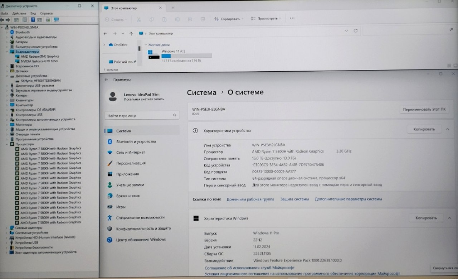
Task: Expand the Сетевые адаптеры node
Action: click(x=6, y=228)
